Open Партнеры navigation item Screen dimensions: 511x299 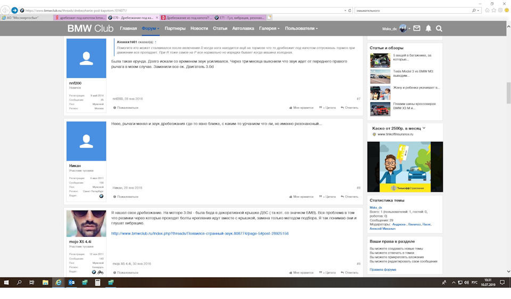point(175,28)
